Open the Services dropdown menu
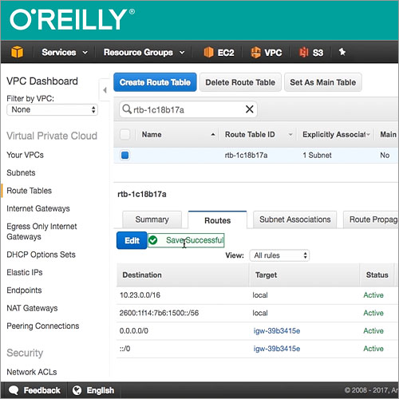The width and height of the screenshot is (399, 399). pyautogui.click(x=65, y=53)
